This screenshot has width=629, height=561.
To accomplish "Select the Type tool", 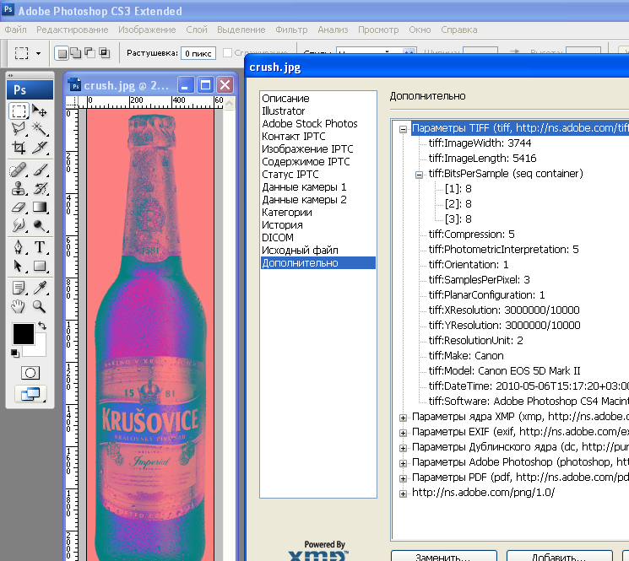I will pyautogui.click(x=40, y=247).
